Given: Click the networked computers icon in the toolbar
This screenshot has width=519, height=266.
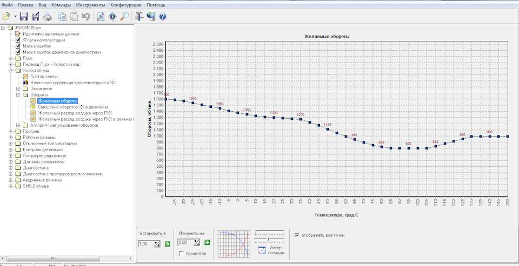Looking at the screenshot, I should 151,17.
